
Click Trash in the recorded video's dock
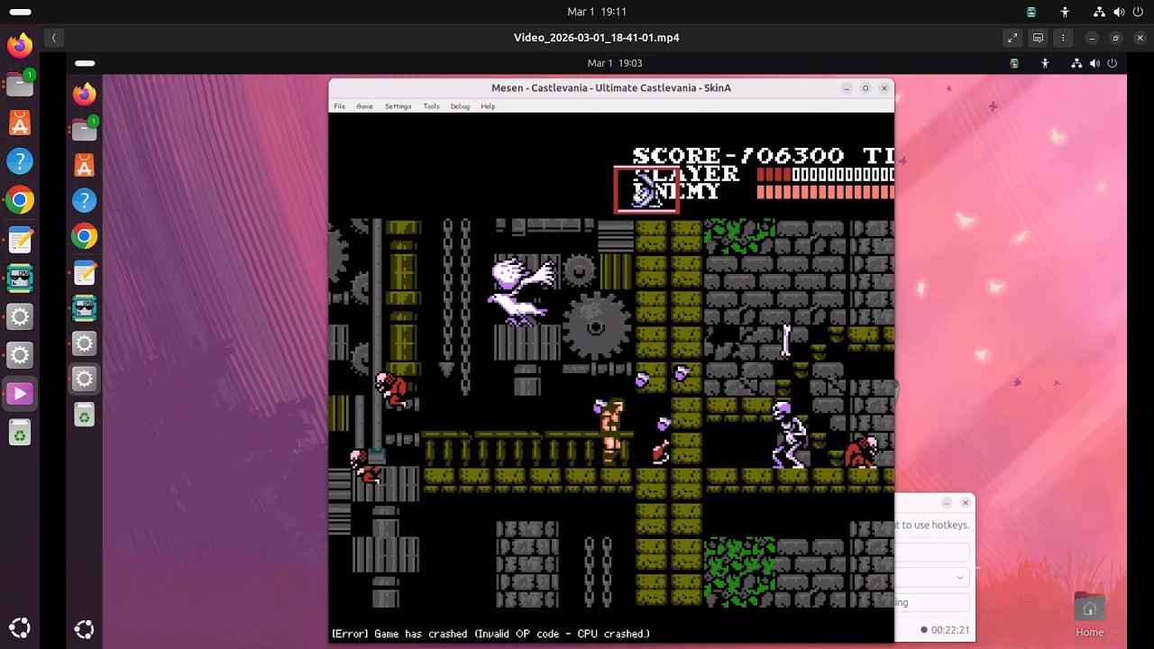(84, 415)
